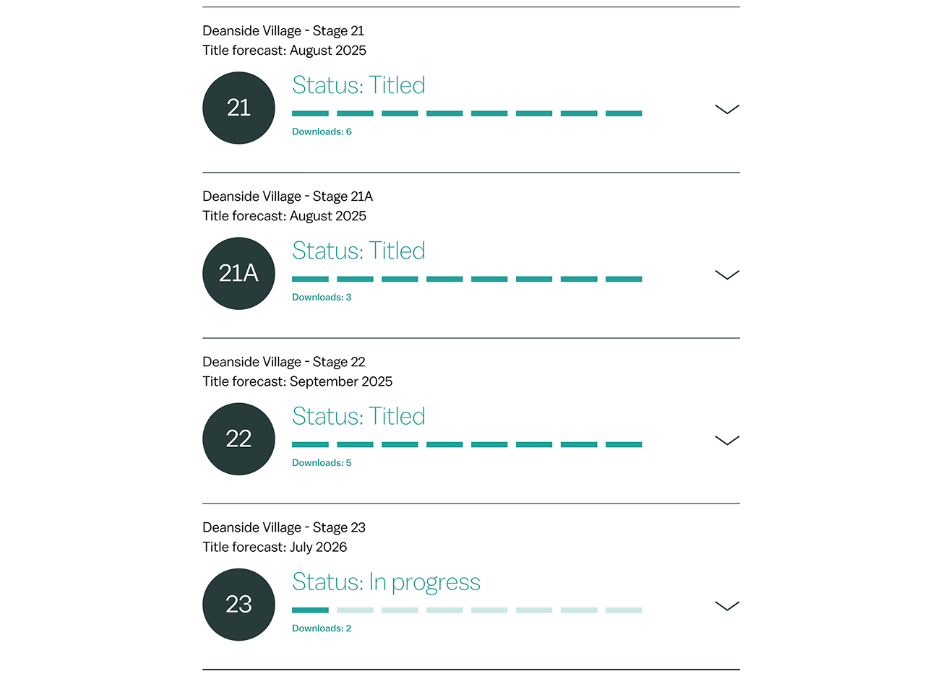Image resolution: width=925 pixels, height=679 pixels.
Task: Click the 'Status: In progress' heading
Action: coord(386,582)
